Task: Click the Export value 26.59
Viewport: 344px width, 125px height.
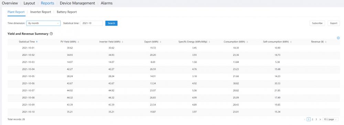Action: pyautogui.click(x=153, y=69)
